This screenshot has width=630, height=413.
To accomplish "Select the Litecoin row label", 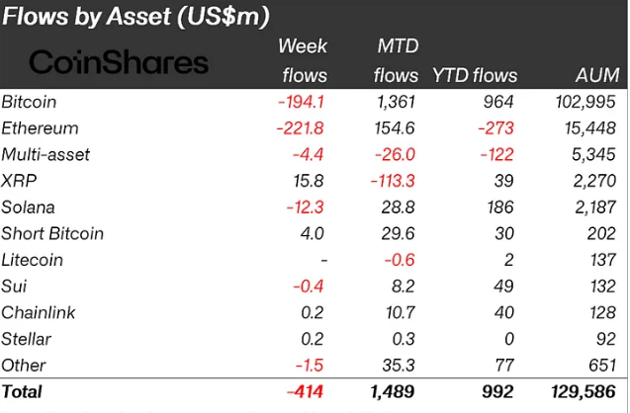I will coord(33,260).
